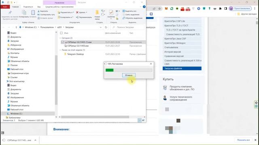Image resolution: width=259 pixels, height=145 pixels.
Task: Switch Explorer to large icons view
Action: (143, 120)
